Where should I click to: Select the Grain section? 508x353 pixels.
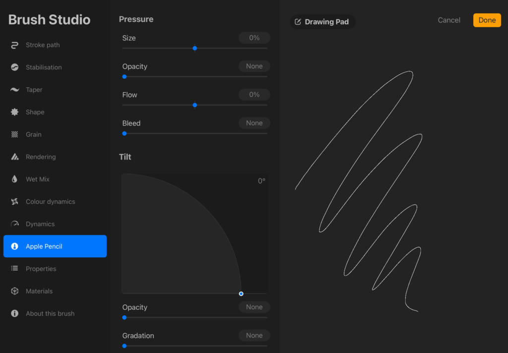[55, 134]
